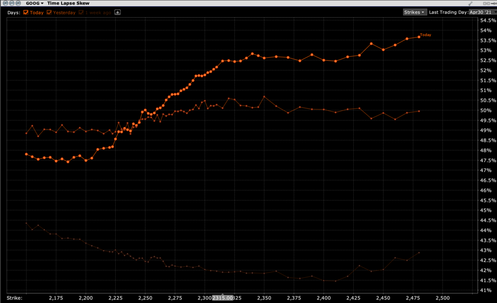Image resolution: width=497 pixels, height=303 pixels.
Task: Click the orange Today label on the chart
Action: click(426, 35)
